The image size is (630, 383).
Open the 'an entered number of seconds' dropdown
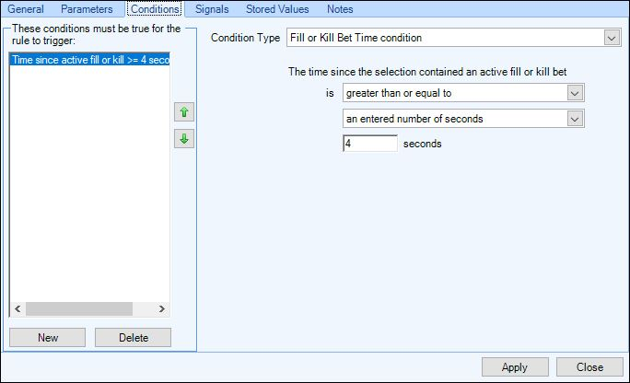[463, 119]
